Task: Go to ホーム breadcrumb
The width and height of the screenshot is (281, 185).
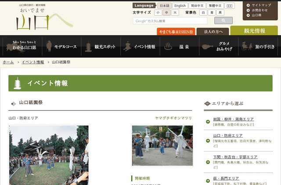Action: [x=8, y=62]
